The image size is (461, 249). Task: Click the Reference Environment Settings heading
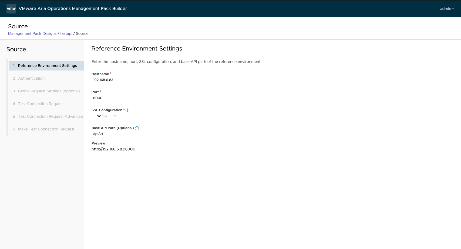pyautogui.click(x=137, y=49)
